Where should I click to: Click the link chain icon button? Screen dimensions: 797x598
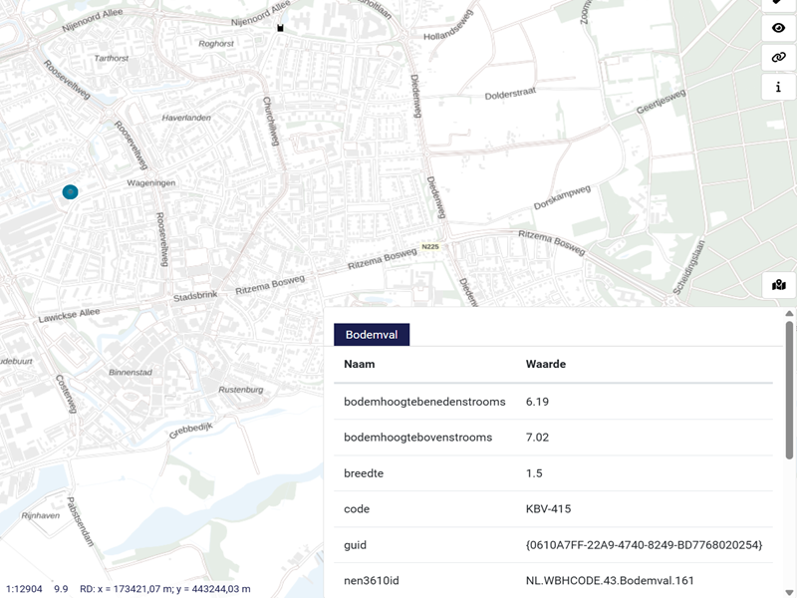point(778,58)
